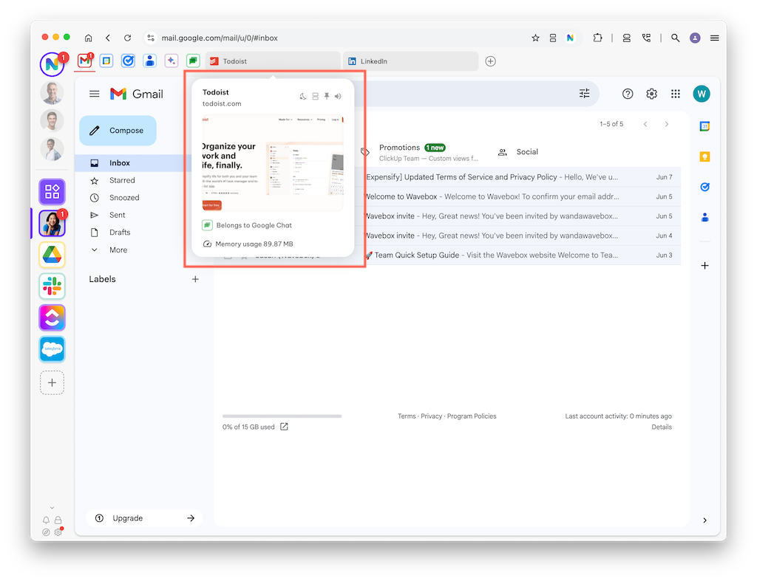Open the Google Chat pinned tab

[x=193, y=61]
